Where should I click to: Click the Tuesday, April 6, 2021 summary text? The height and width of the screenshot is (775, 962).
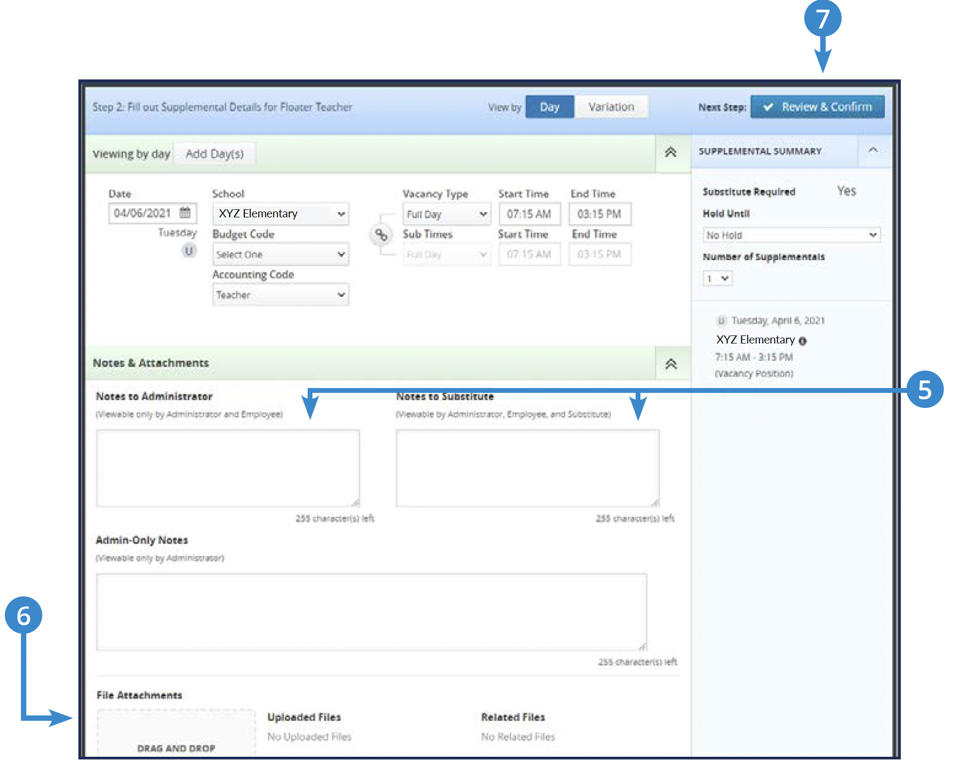(778, 320)
